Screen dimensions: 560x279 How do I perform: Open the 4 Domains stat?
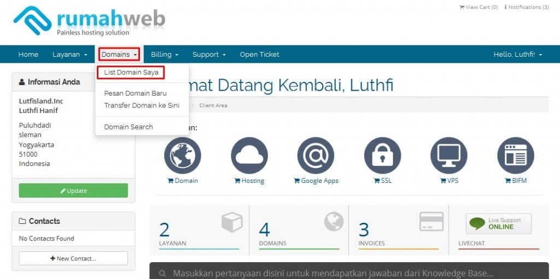click(x=299, y=230)
